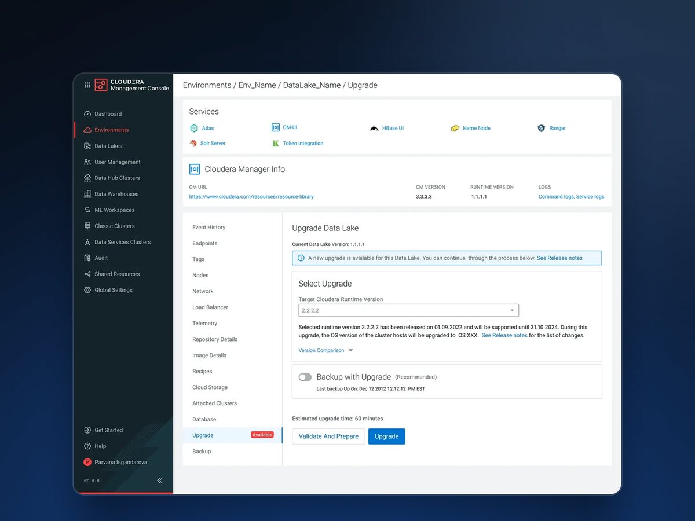Open the Command logs link
The image size is (695, 521).
(556, 197)
